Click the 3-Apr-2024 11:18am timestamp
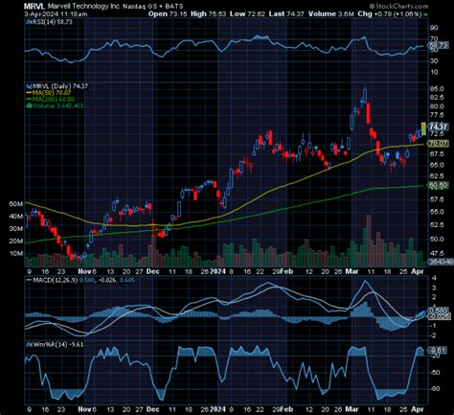The image size is (454, 415). pyautogui.click(x=56, y=14)
